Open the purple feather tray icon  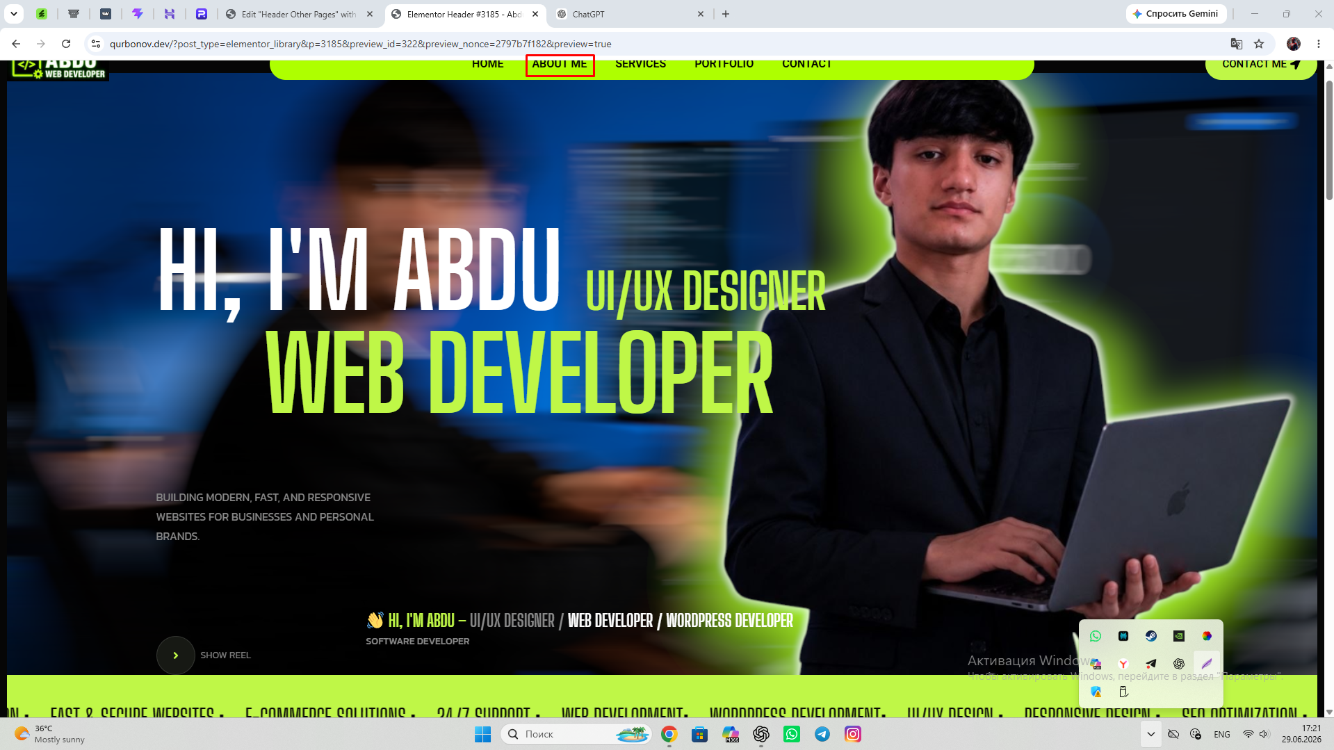(1207, 664)
